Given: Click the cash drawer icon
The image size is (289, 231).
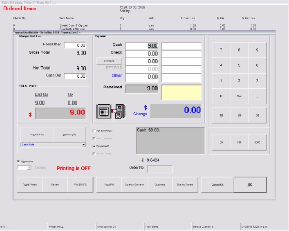Looking at the screenshot, I should (118, 112).
